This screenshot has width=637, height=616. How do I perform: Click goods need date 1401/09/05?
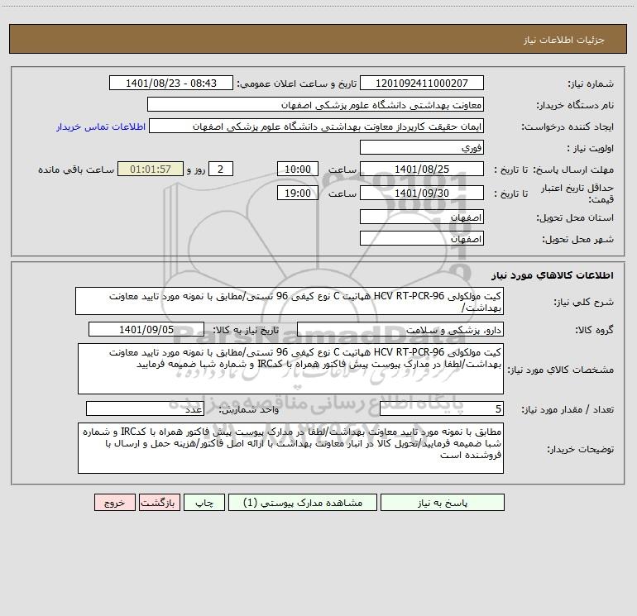(146, 329)
